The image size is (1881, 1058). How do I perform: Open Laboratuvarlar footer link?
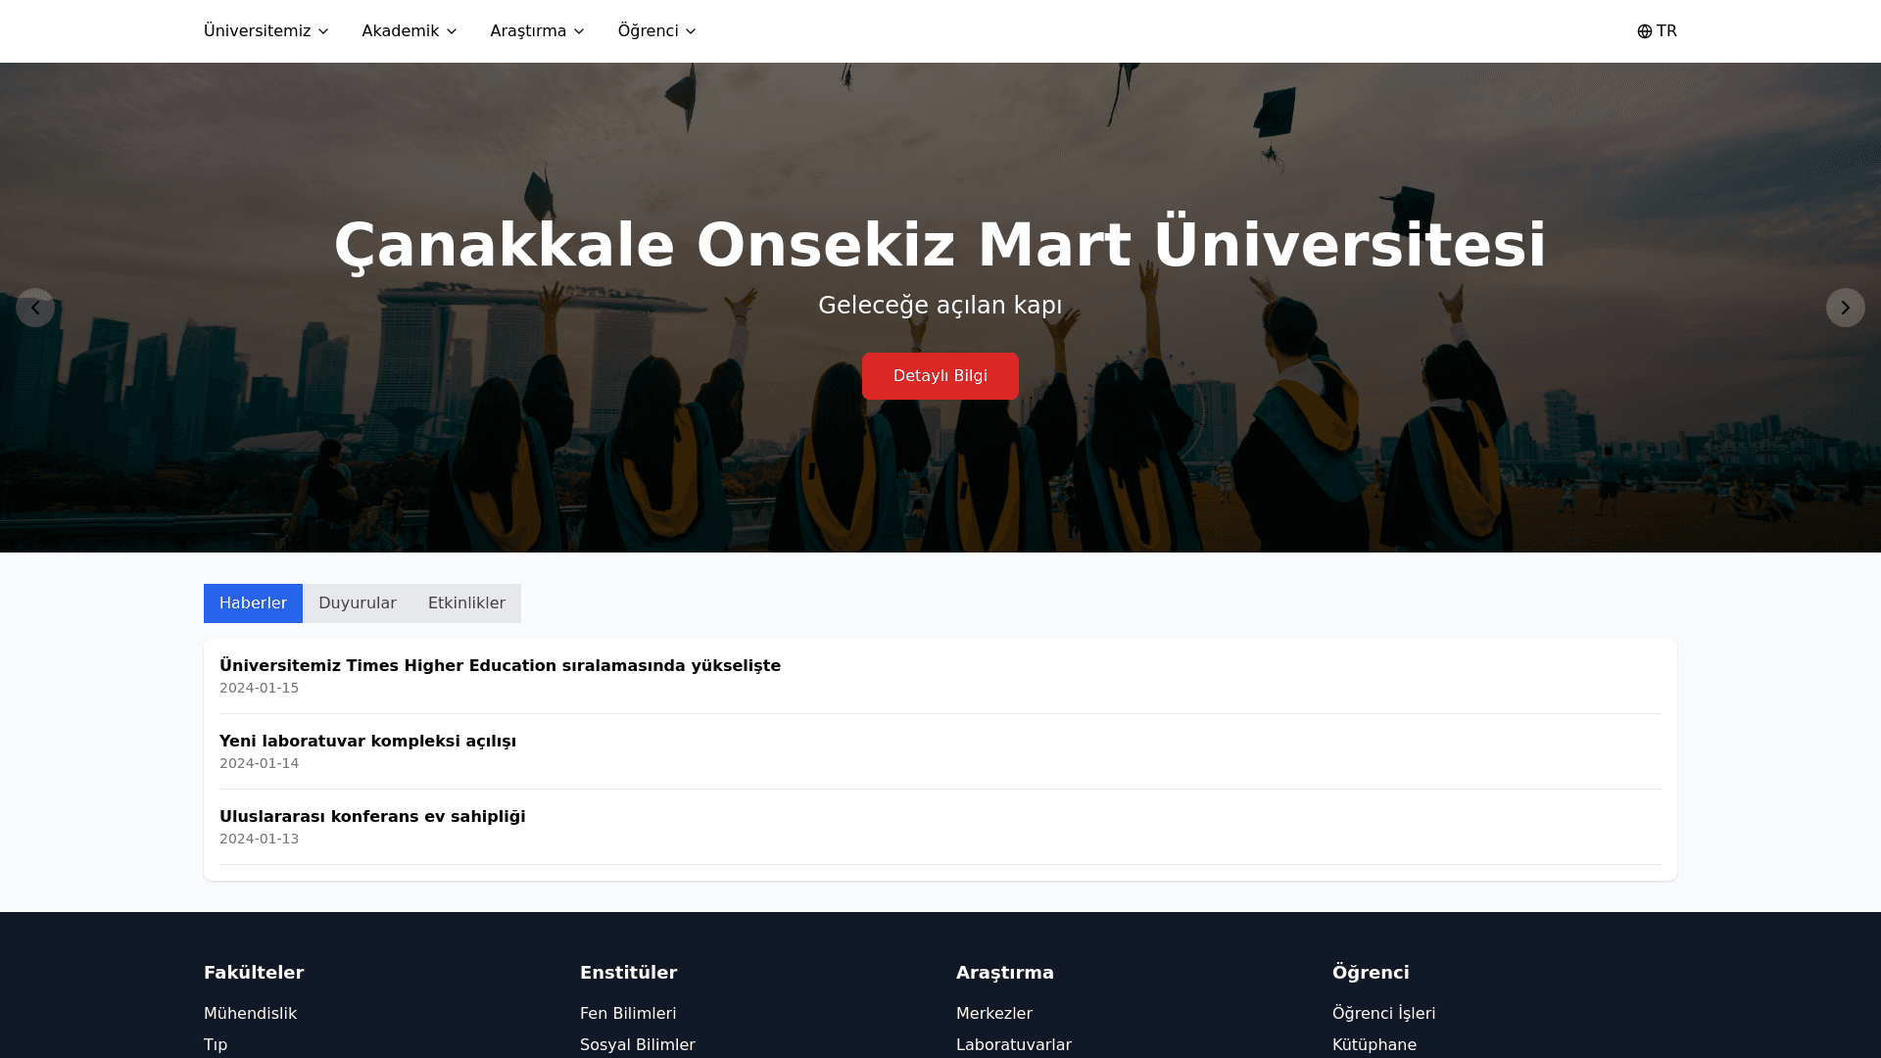(1013, 1045)
